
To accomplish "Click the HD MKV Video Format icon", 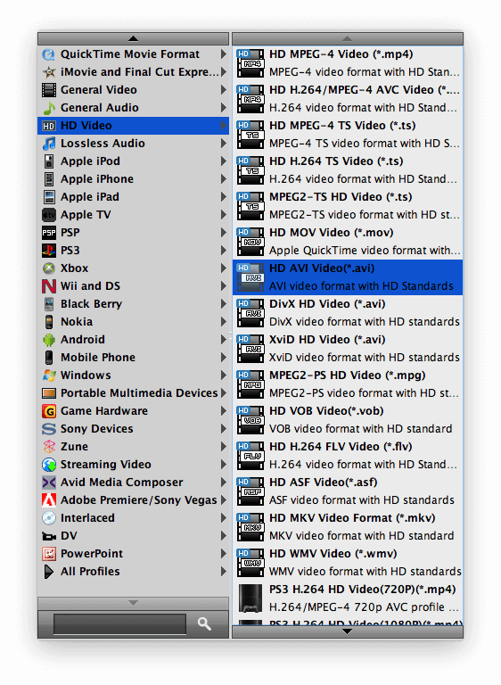I will (250, 527).
